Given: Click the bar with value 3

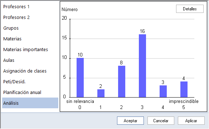Looking at the screenshot, I should pyautogui.click(x=163, y=91).
